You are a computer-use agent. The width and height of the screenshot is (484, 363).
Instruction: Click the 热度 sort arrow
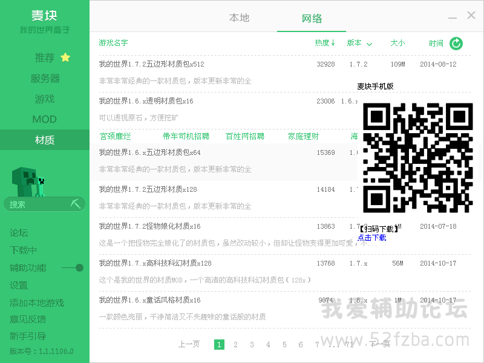click(333, 43)
